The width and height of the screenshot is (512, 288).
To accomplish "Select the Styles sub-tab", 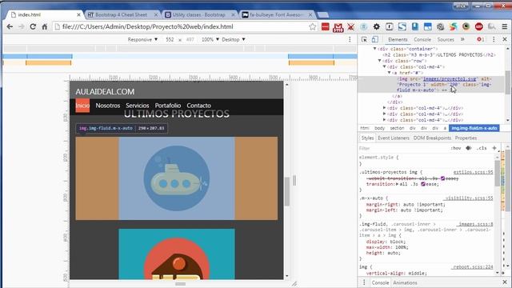I will tap(367, 138).
